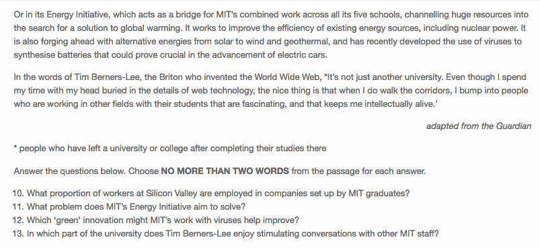Click the asterisk before the footnote definition
The image size is (540, 248).
(15, 148)
